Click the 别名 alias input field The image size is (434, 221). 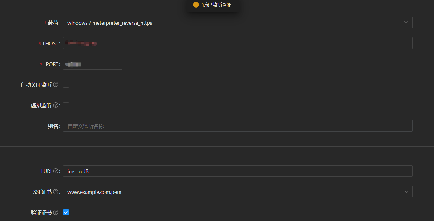(x=238, y=126)
